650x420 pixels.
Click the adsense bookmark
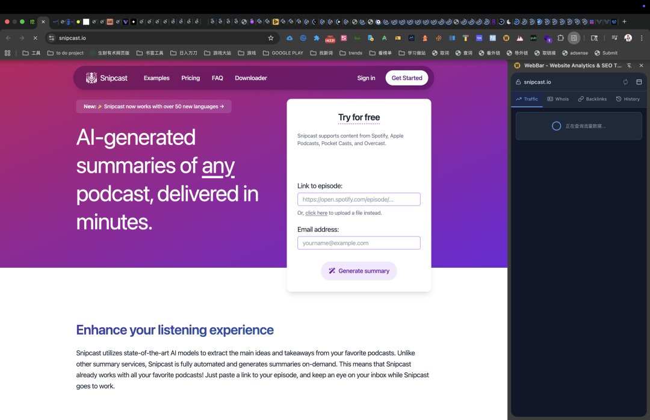pos(575,53)
